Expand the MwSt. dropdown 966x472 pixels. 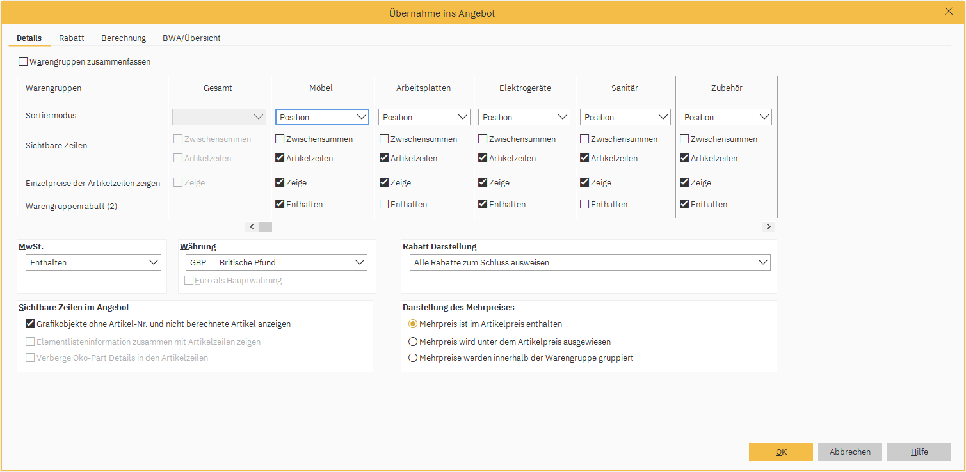tap(93, 262)
